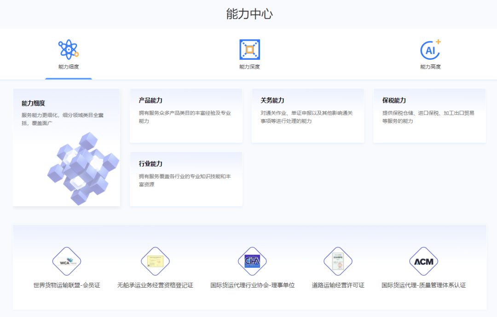497x317 pixels.
Task: Switch to the 能力深度 tab label
Action: [x=249, y=67]
